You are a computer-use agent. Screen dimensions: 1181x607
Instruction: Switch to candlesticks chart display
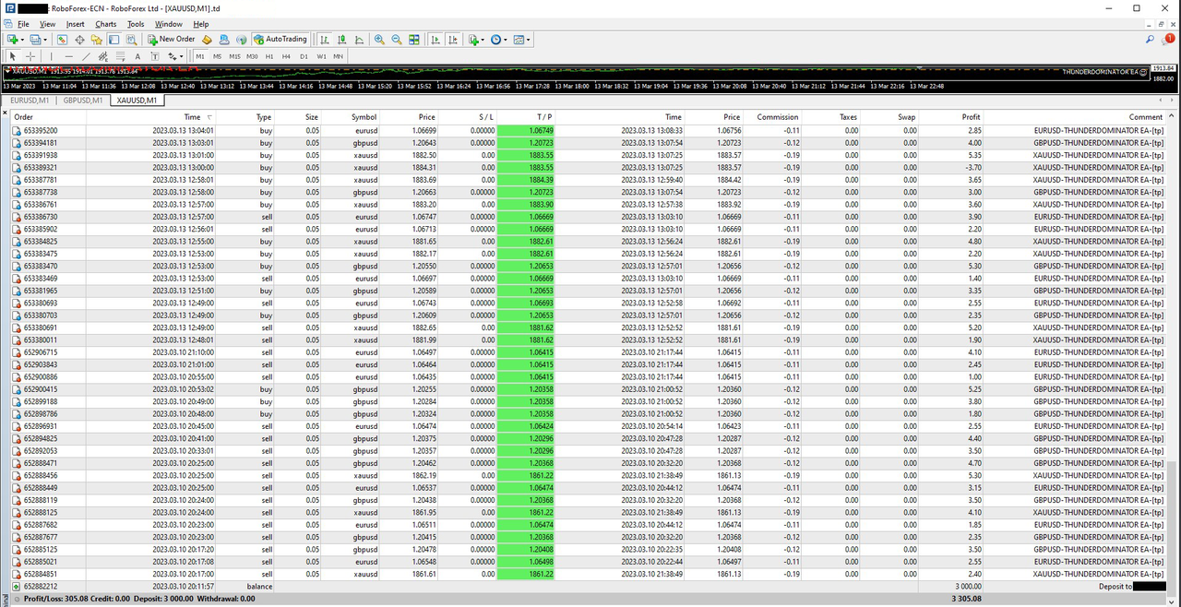tap(342, 40)
